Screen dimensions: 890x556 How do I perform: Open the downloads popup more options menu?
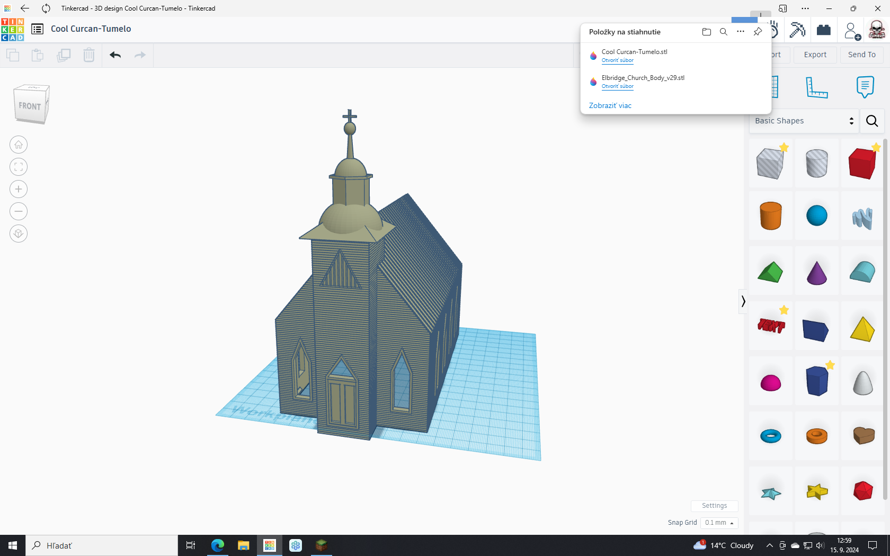click(741, 32)
